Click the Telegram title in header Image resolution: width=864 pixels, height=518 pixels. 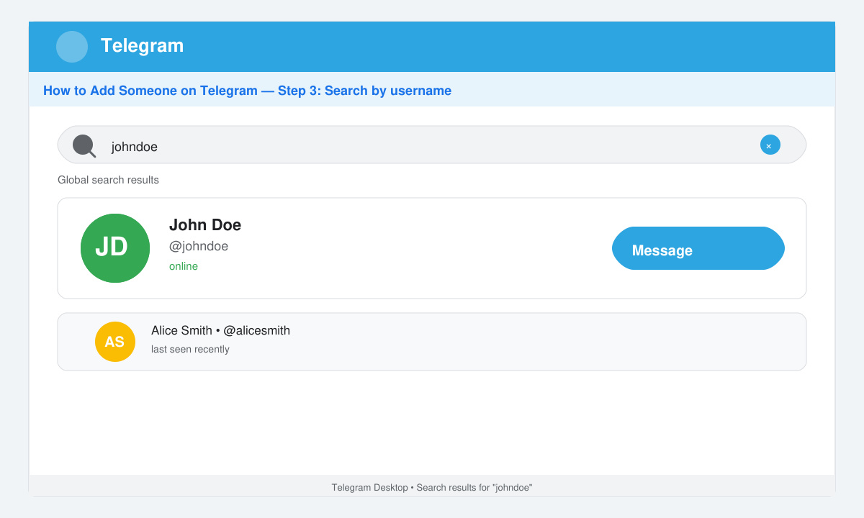[x=142, y=45]
